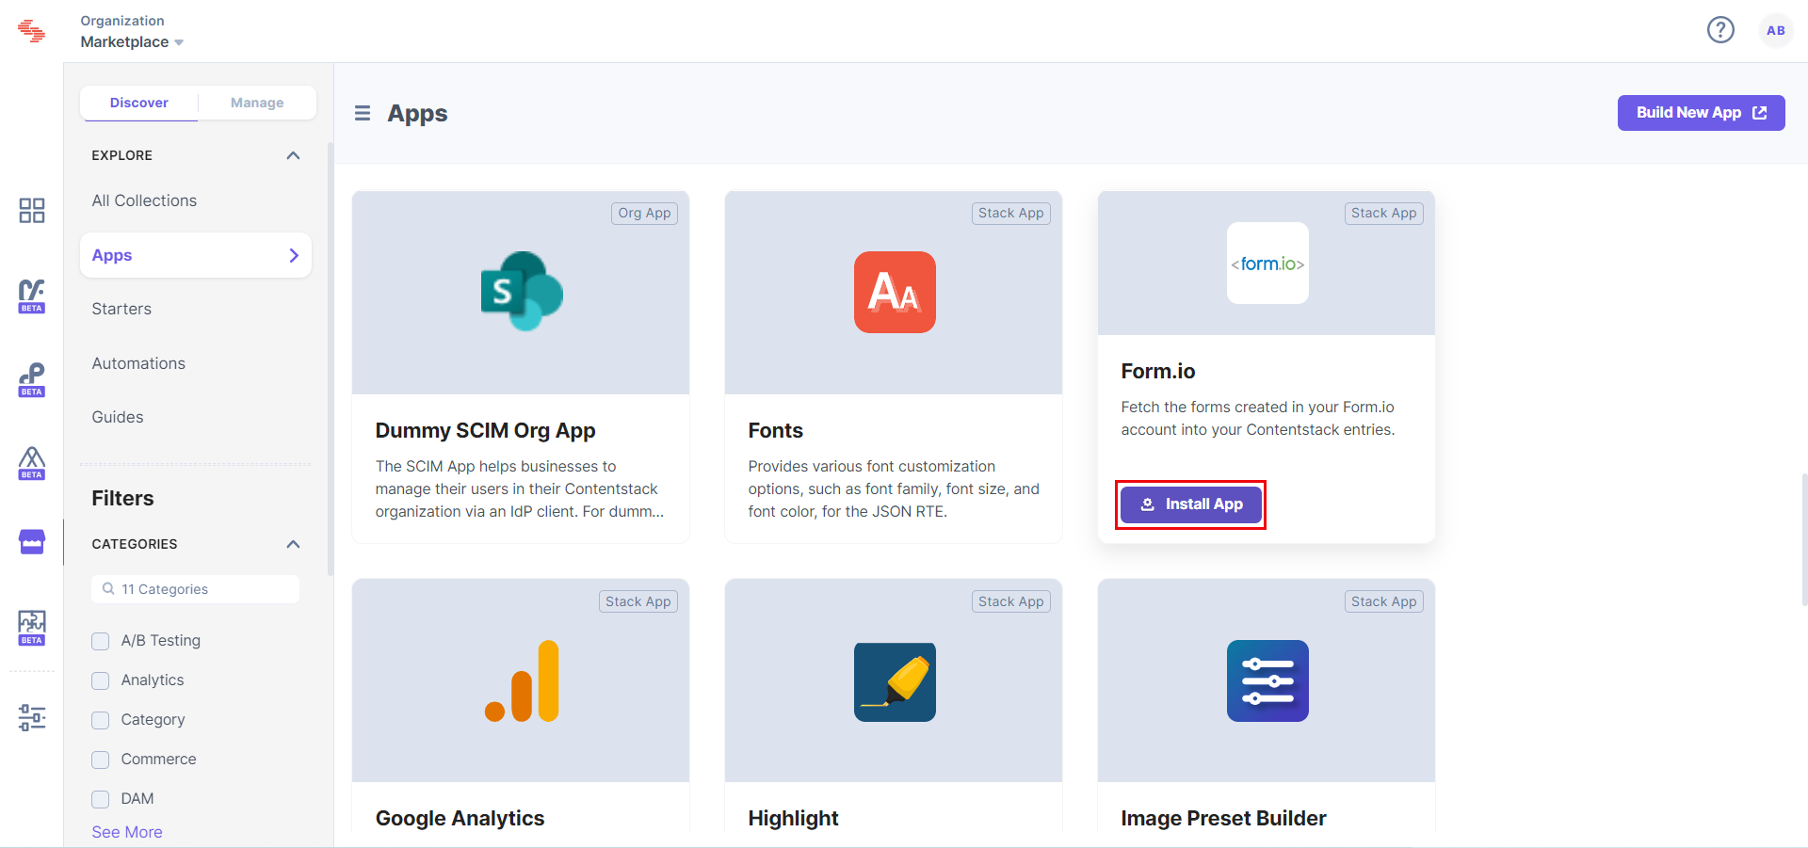
Task: Click Install App on Form.io card
Action: (x=1191, y=504)
